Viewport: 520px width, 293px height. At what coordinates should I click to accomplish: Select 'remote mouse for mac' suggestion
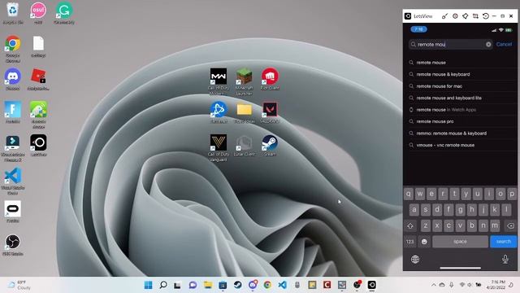[x=461, y=86]
